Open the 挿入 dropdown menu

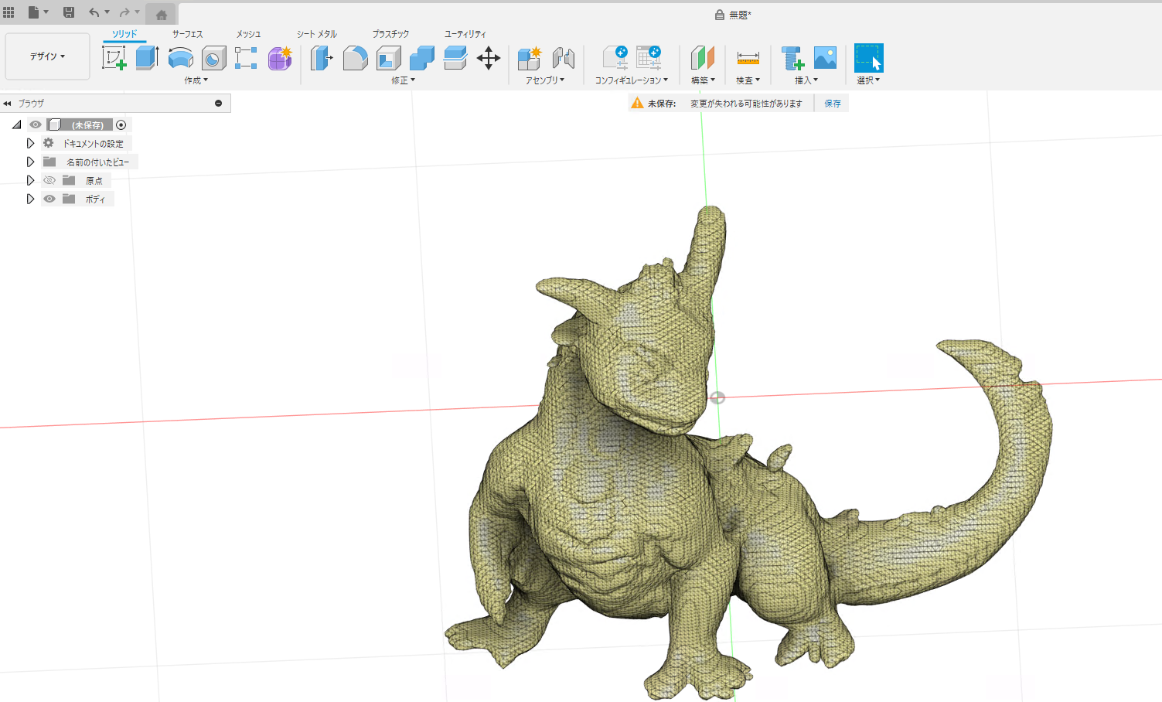point(806,80)
